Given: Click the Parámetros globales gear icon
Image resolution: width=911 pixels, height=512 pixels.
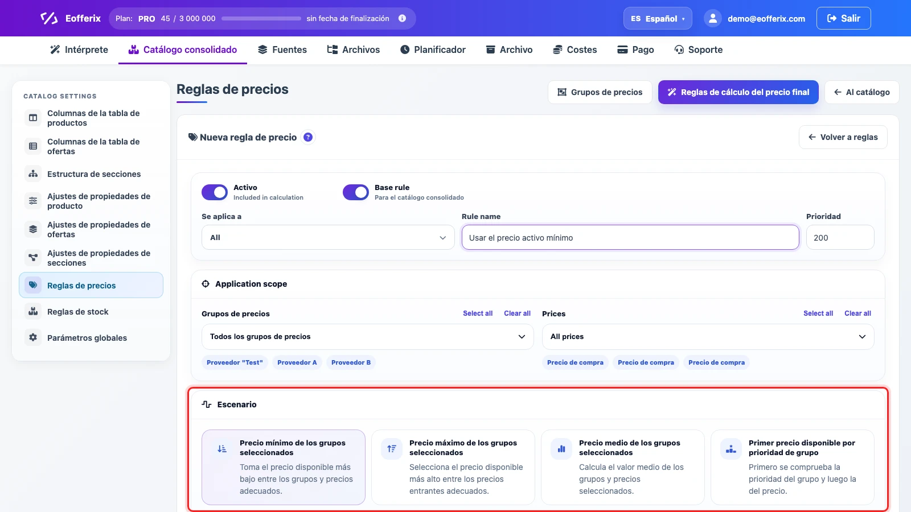Looking at the screenshot, I should (x=33, y=337).
